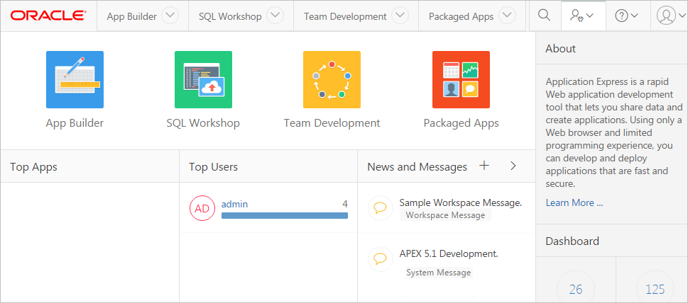688x303 pixels.
Task: Open the Team Development large icon
Action: click(332, 79)
